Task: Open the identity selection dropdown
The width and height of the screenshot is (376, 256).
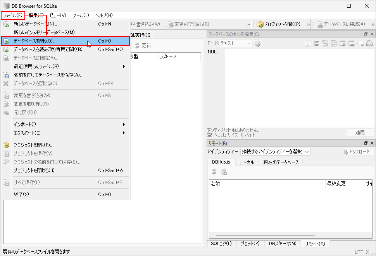Action: click(x=275, y=152)
